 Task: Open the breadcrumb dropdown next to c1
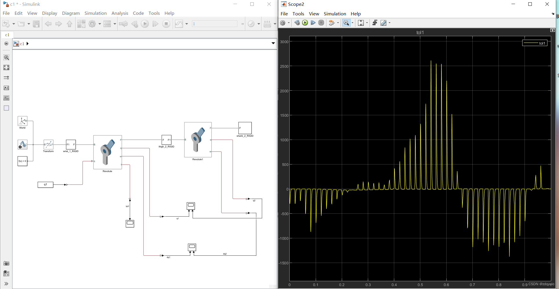coord(273,43)
